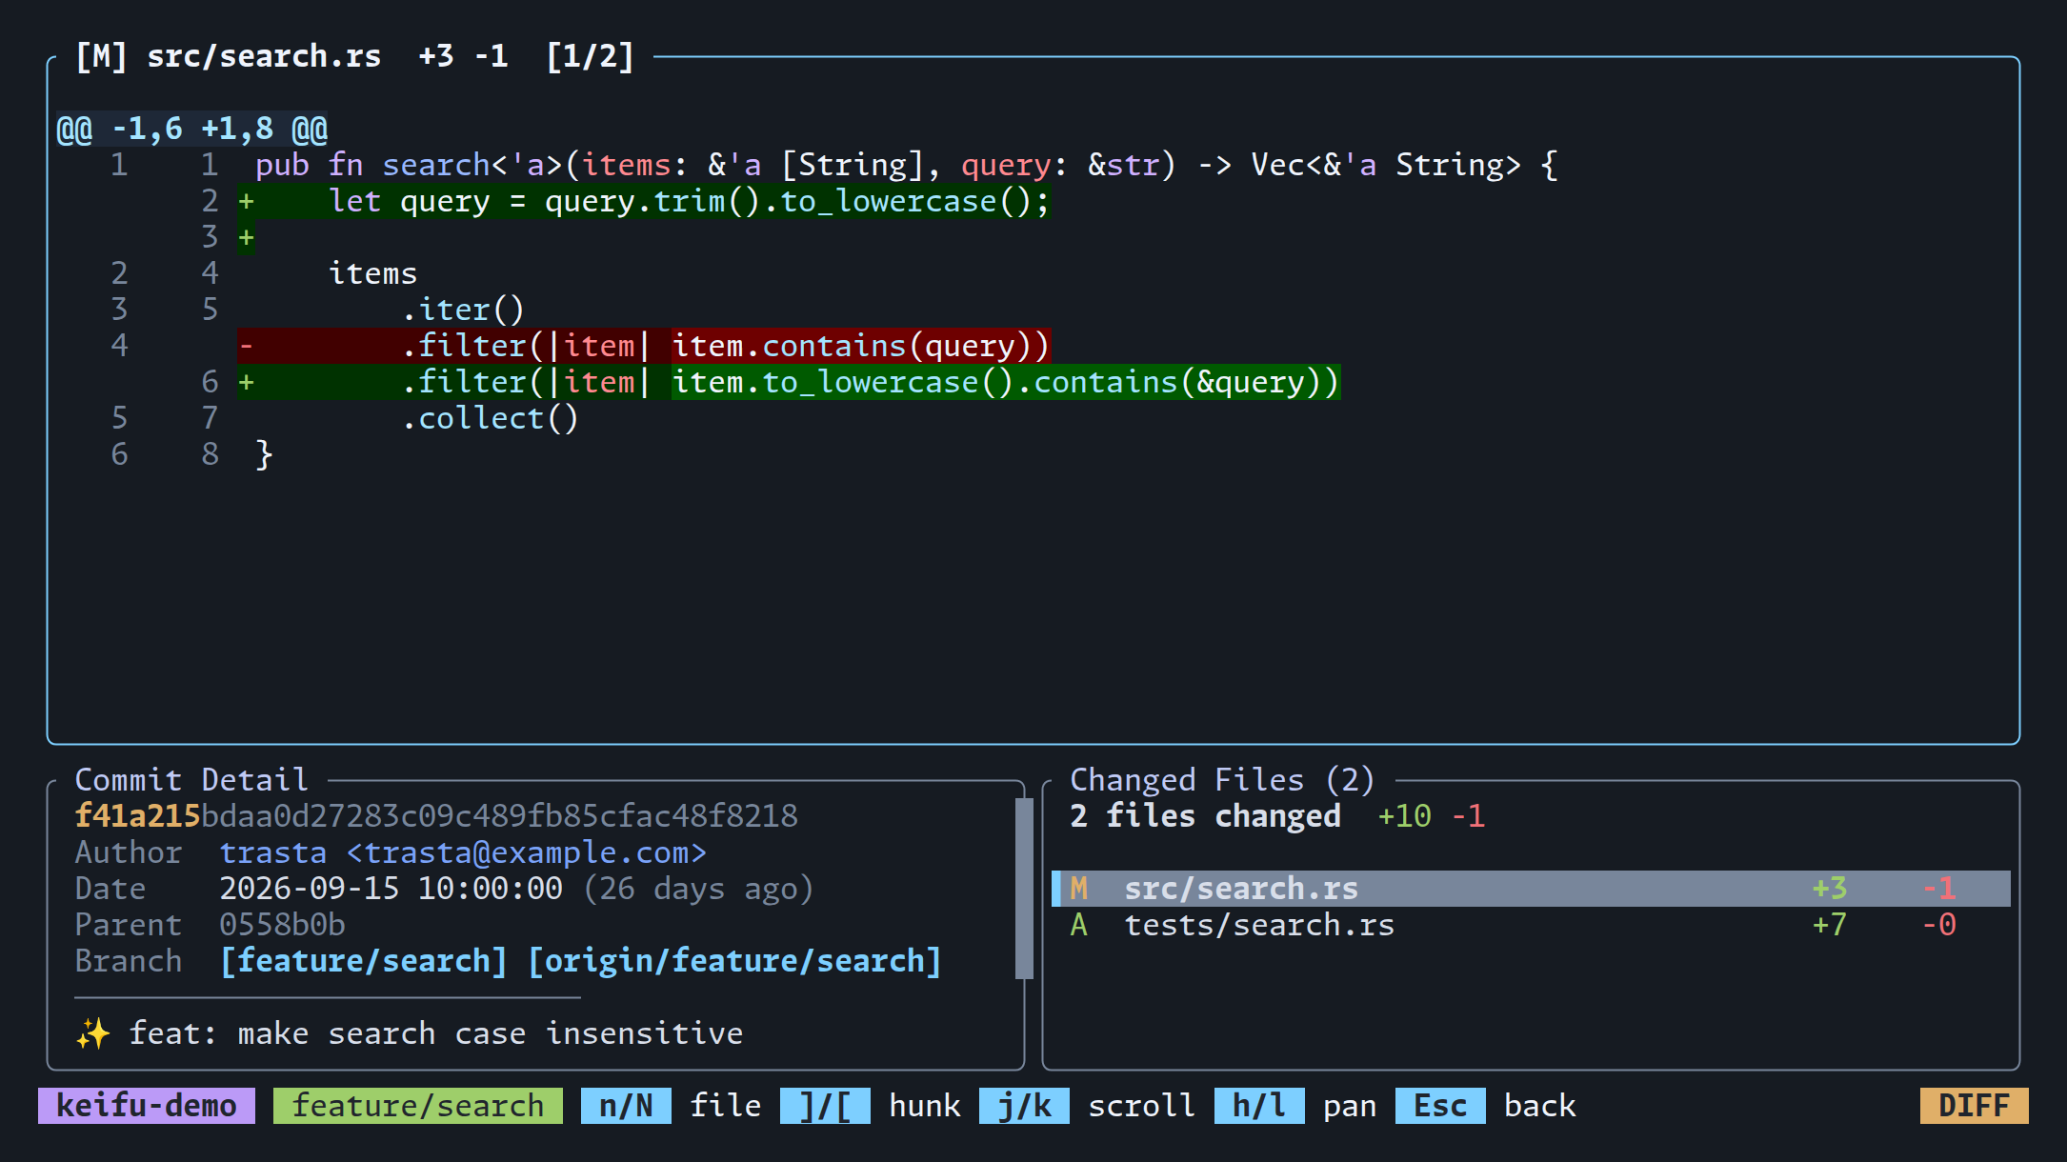
Task: Click commit hash f41a215
Action: (x=137, y=816)
